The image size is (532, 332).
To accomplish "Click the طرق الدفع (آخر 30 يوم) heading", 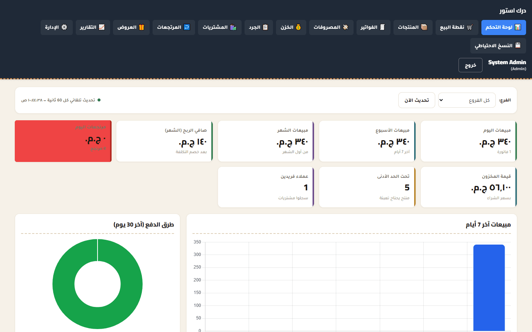I will [x=144, y=225].
